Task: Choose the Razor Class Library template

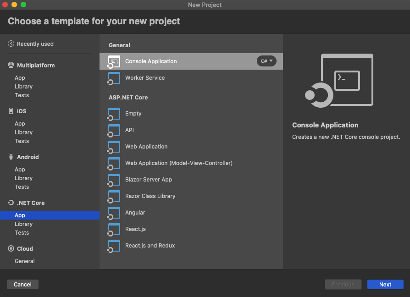Action: click(191, 196)
